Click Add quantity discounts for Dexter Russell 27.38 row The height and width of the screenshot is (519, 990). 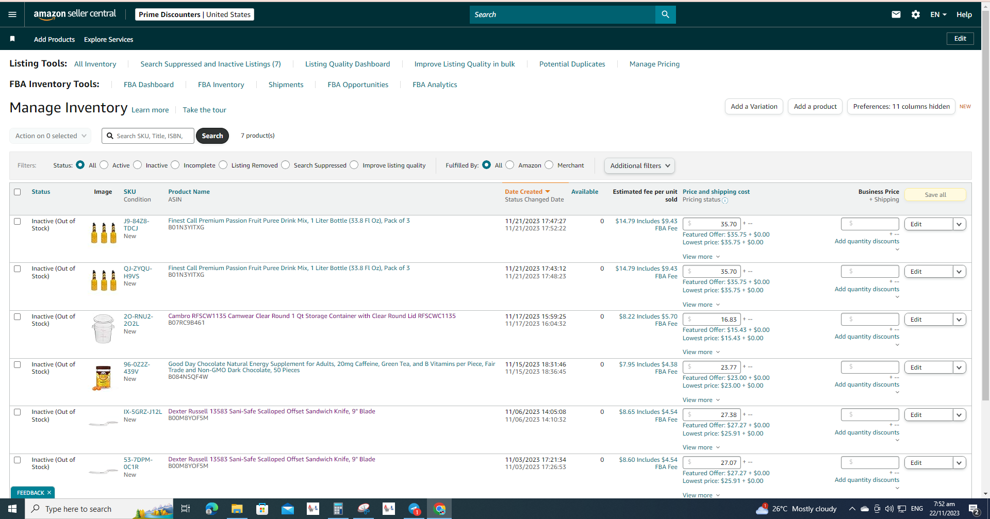867,432
